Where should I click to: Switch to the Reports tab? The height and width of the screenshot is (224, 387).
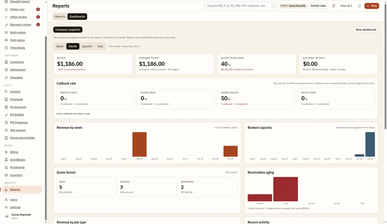point(60,17)
